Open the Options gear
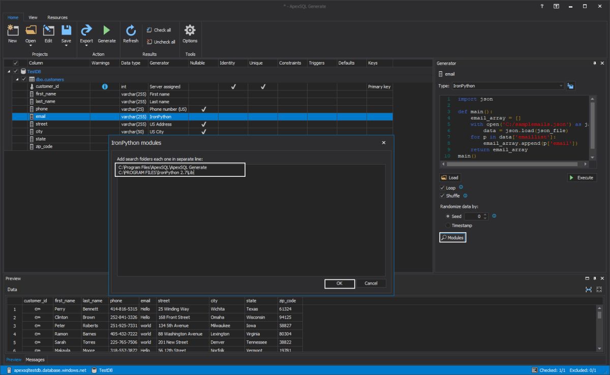 pyautogui.click(x=190, y=30)
